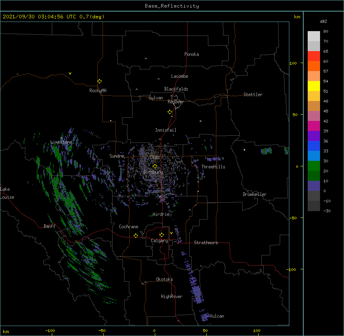Click the HighRiver city label
344x336 pixels.
172,296
